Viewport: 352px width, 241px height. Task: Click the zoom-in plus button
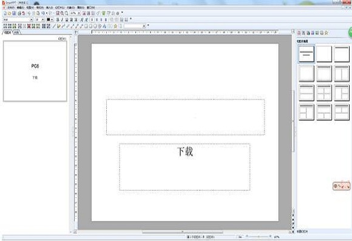click(x=270, y=237)
